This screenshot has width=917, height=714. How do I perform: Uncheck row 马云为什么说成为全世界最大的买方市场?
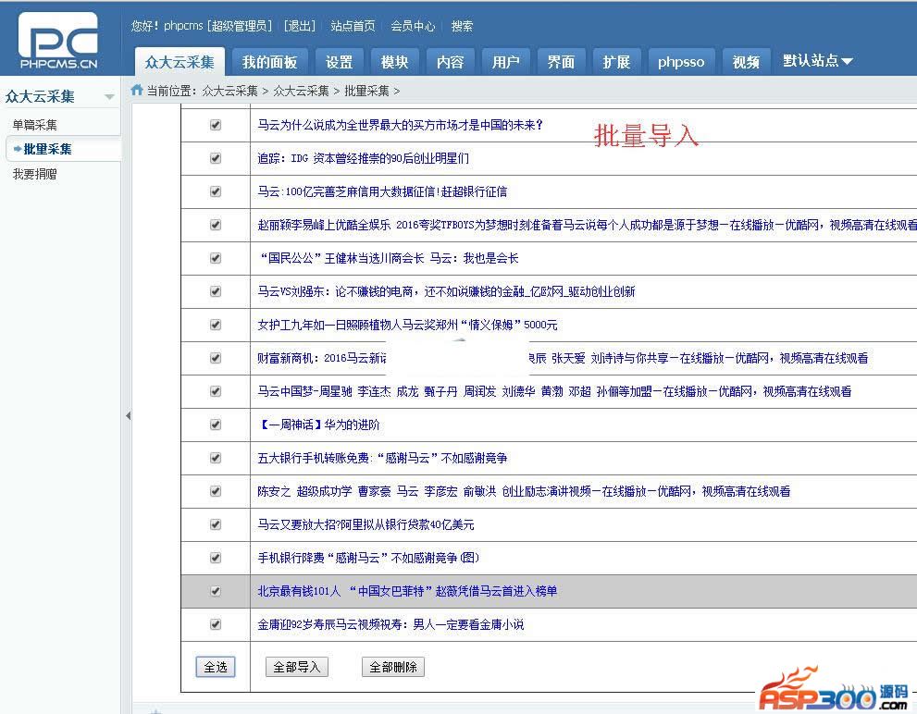coord(216,125)
